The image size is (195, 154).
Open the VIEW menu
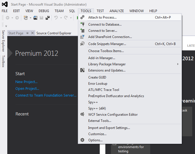tap(29, 11)
